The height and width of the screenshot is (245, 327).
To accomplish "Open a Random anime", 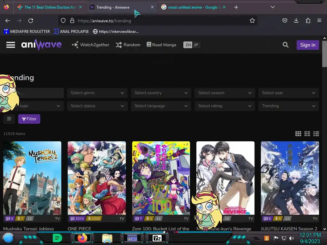I will tap(128, 45).
